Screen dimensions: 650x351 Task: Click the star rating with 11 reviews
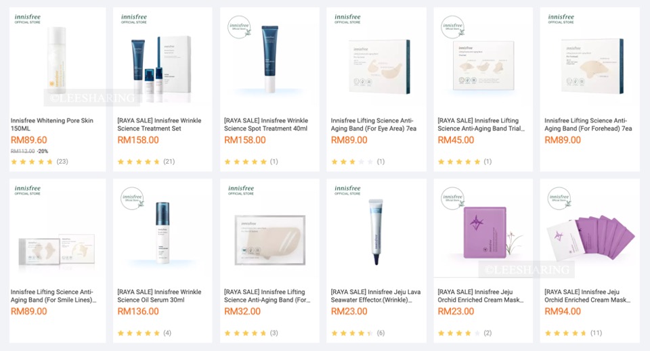pos(573,333)
